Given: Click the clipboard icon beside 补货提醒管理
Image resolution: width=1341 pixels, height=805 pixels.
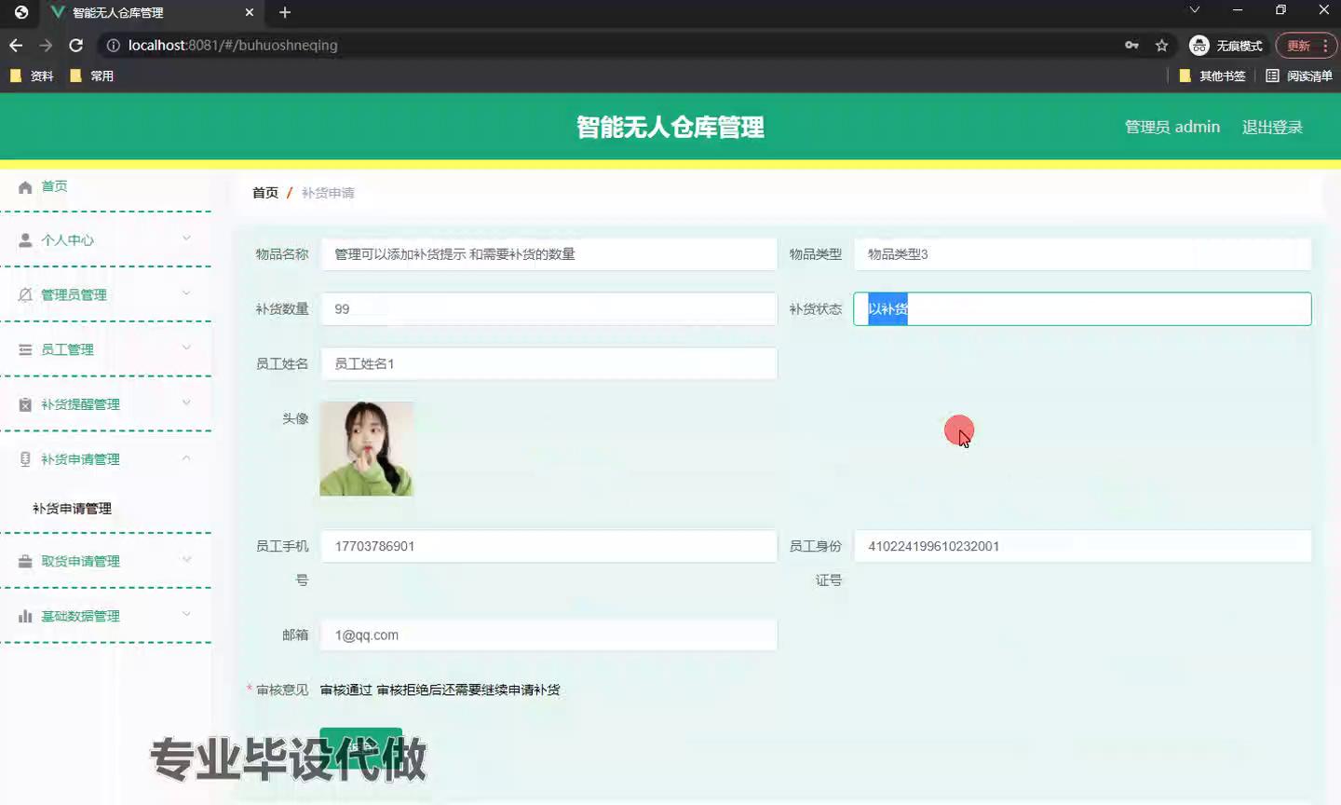Looking at the screenshot, I should (25, 404).
